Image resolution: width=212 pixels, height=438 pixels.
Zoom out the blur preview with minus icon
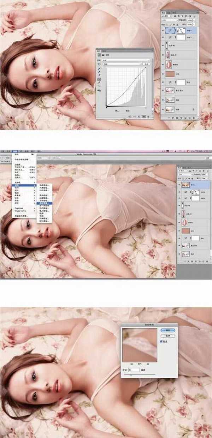[x=132, y=364]
